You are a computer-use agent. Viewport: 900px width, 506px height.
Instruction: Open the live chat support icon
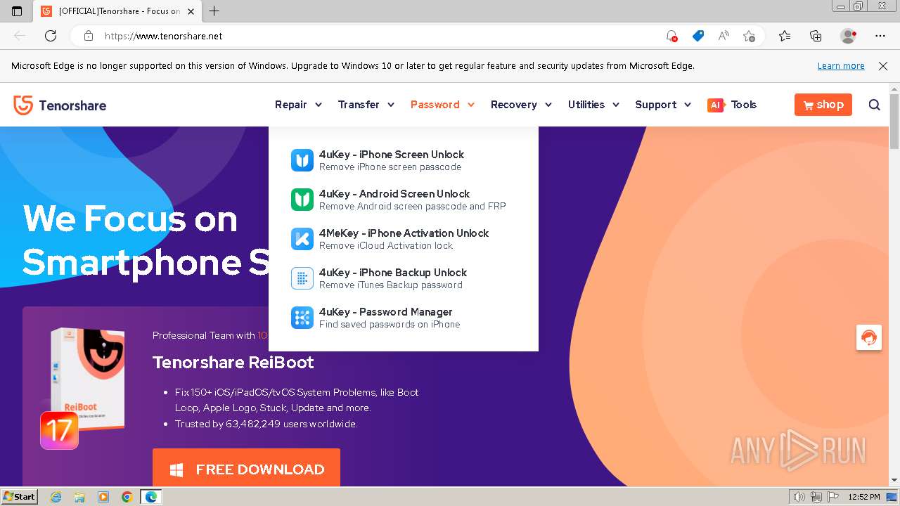tap(869, 337)
